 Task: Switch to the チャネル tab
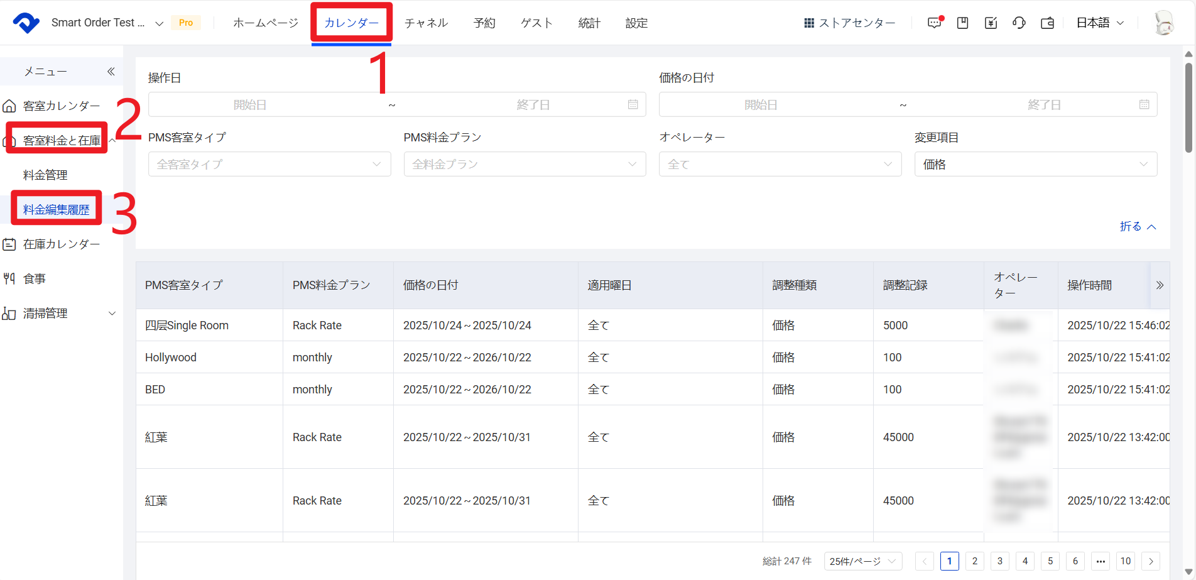[426, 23]
